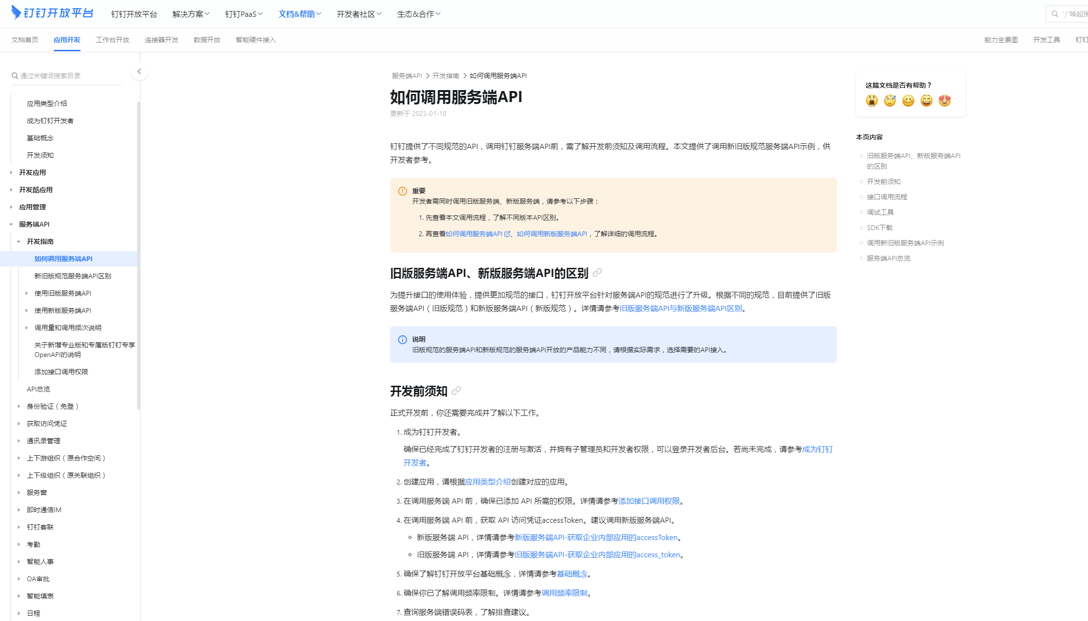Click anchor link icon beside 旧版服务端API heading
Image resolution: width=1088 pixels, height=621 pixels.
[x=597, y=273]
